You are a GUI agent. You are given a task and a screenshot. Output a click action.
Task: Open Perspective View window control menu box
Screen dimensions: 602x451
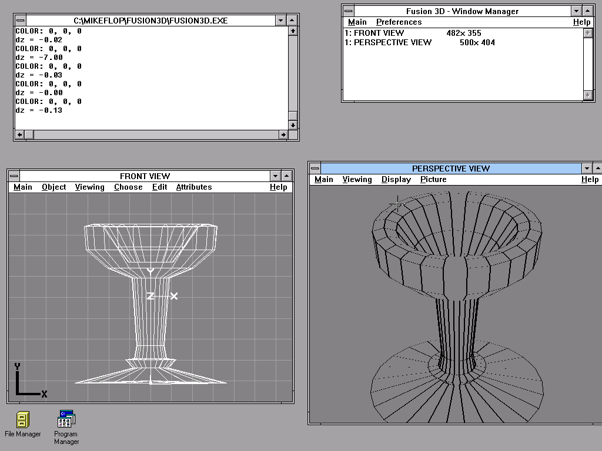click(315, 169)
